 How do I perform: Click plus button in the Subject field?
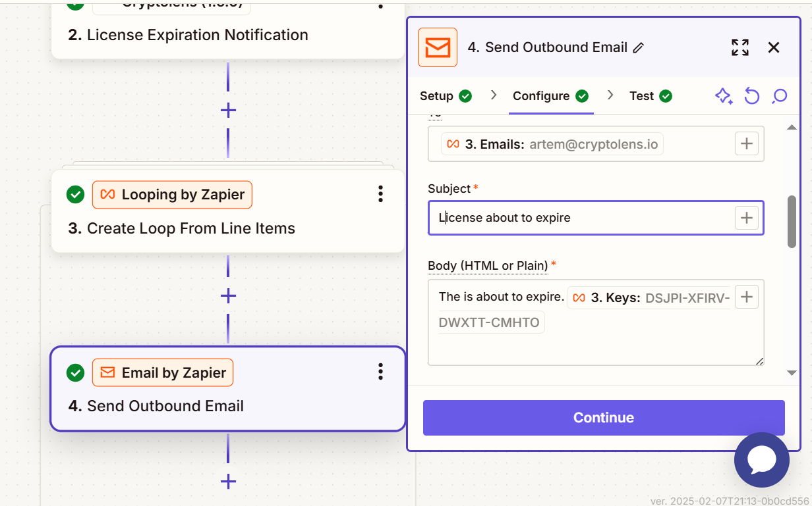coord(747,218)
